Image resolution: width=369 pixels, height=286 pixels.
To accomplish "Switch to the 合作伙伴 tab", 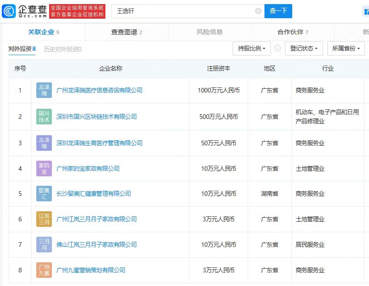I will (x=293, y=32).
